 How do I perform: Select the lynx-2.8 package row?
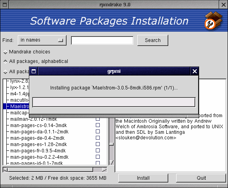click(x=19, y=81)
